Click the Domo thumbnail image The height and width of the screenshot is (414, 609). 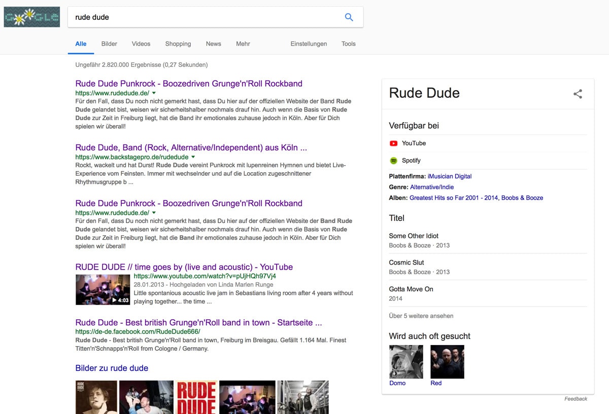406,362
